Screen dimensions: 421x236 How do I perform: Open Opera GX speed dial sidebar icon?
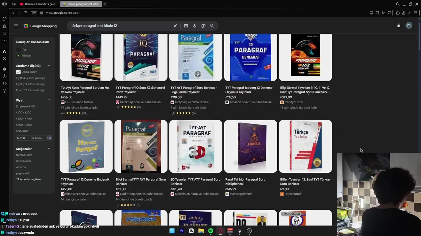coord(4,19)
